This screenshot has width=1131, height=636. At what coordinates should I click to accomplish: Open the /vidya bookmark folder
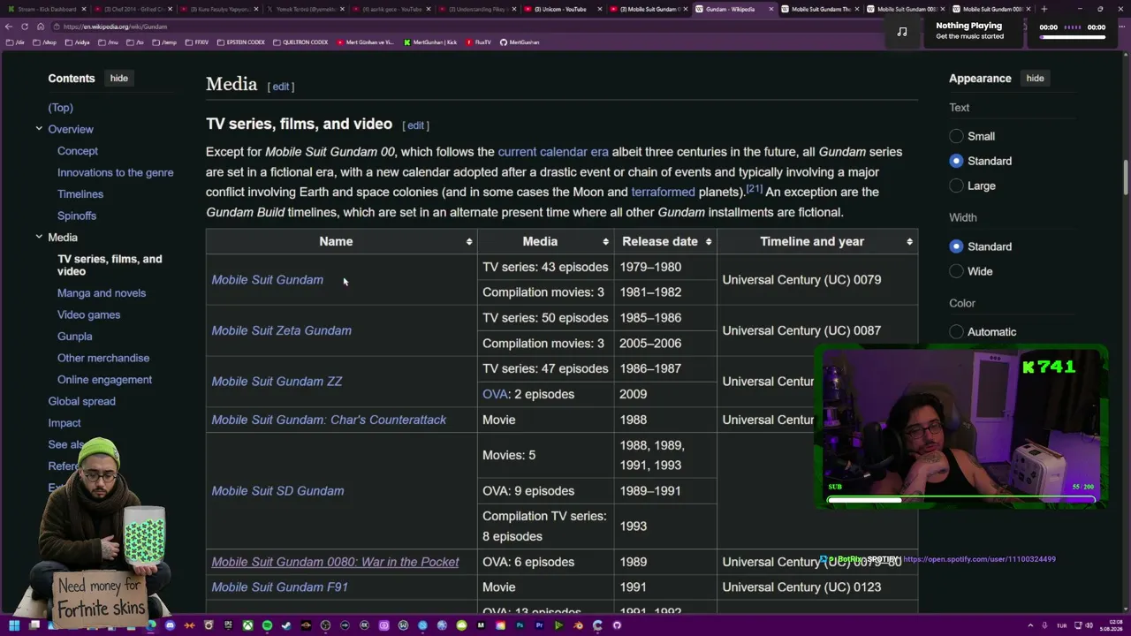(79, 42)
